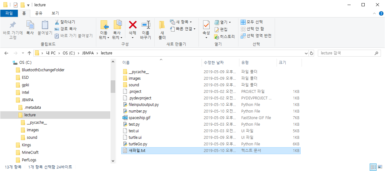Switch to the 공유 (Share) tab
This screenshot has height=171, width=385.
click(x=39, y=13)
